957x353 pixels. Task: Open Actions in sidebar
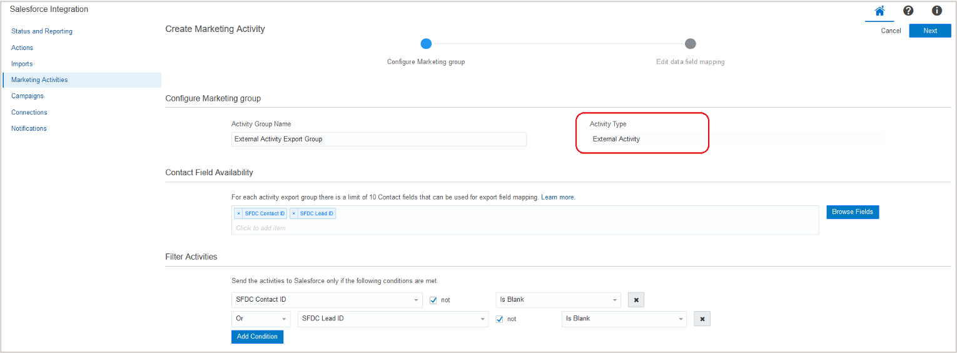(23, 48)
